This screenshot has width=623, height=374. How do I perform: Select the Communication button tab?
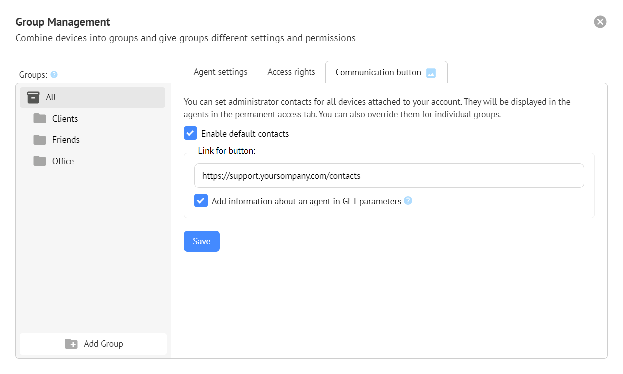(x=386, y=72)
